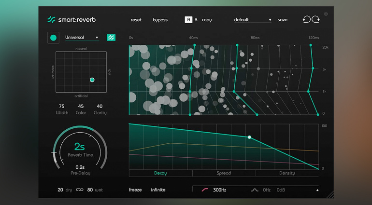Toggle bypass
Screen dimensions: 372x205
point(160,20)
